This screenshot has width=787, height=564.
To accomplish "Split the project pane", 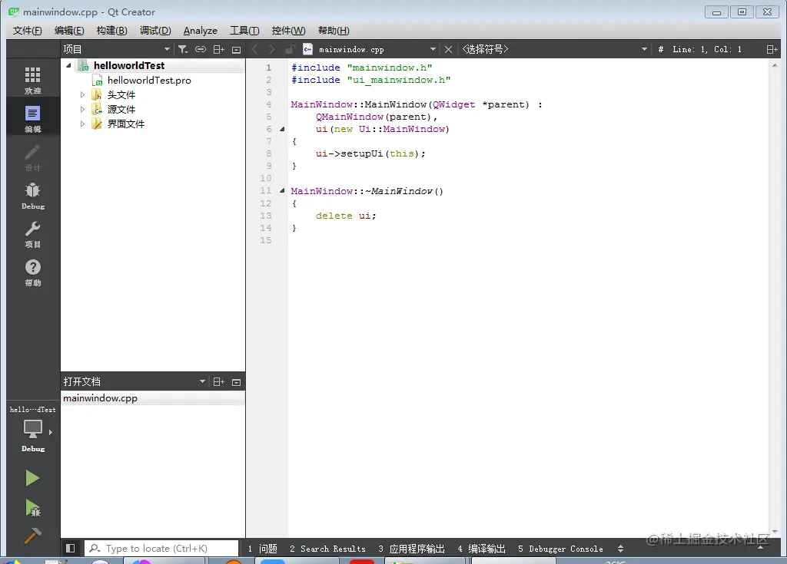I will pos(219,49).
